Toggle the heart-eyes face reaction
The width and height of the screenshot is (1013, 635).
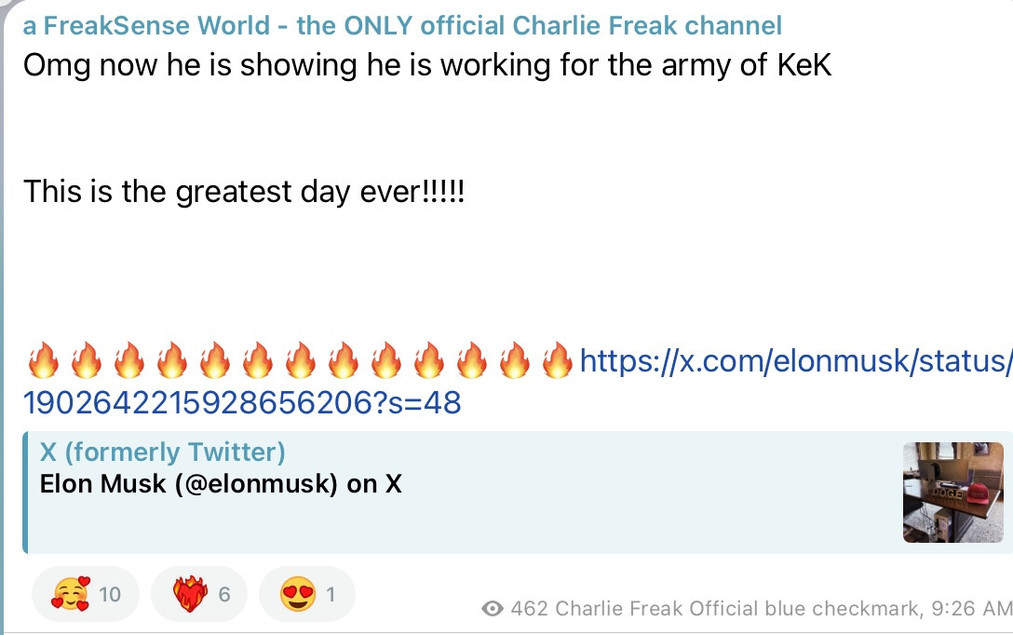pyautogui.click(x=306, y=593)
